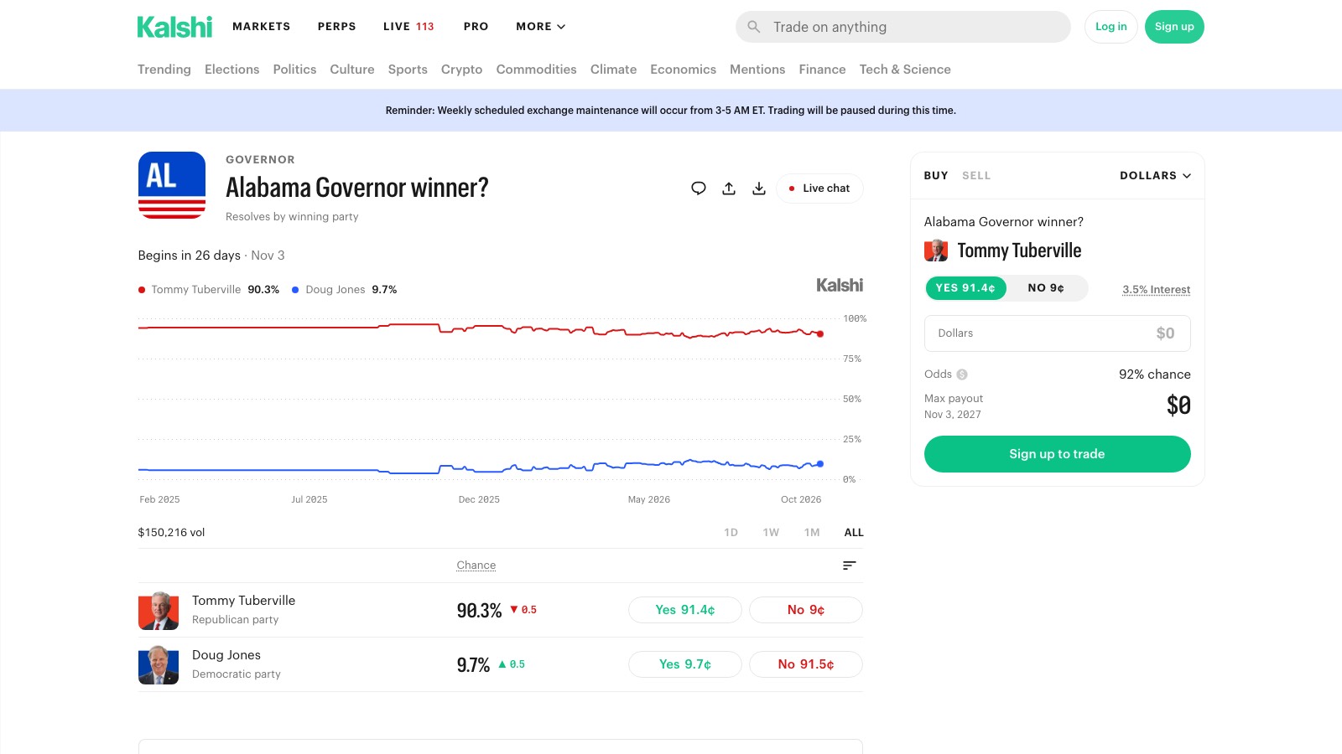The height and width of the screenshot is (754, 1342).
Task: Click the Log in button
Action: click(x=1111, y=27)
